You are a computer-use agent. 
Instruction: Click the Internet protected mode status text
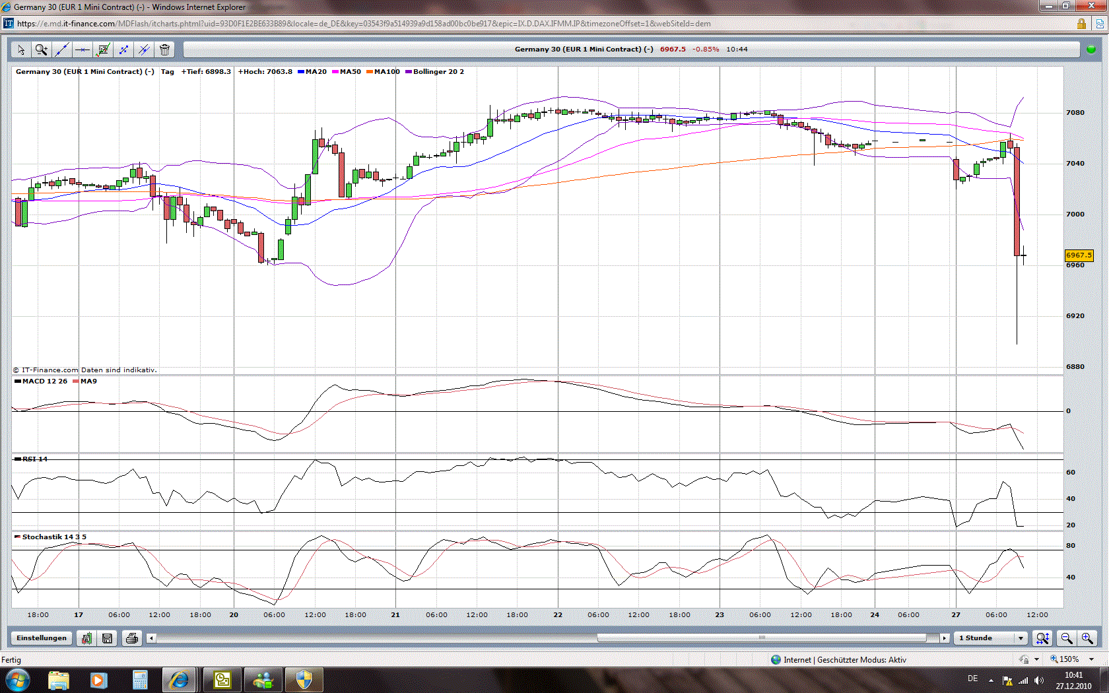[845, 660]
